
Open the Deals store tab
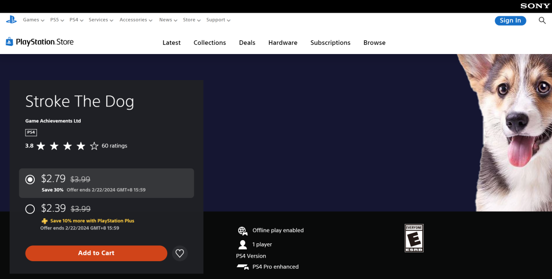[x=247, y=42]
